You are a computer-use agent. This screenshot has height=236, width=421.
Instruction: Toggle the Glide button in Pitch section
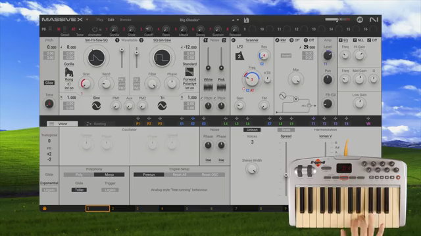click(49, 83)
